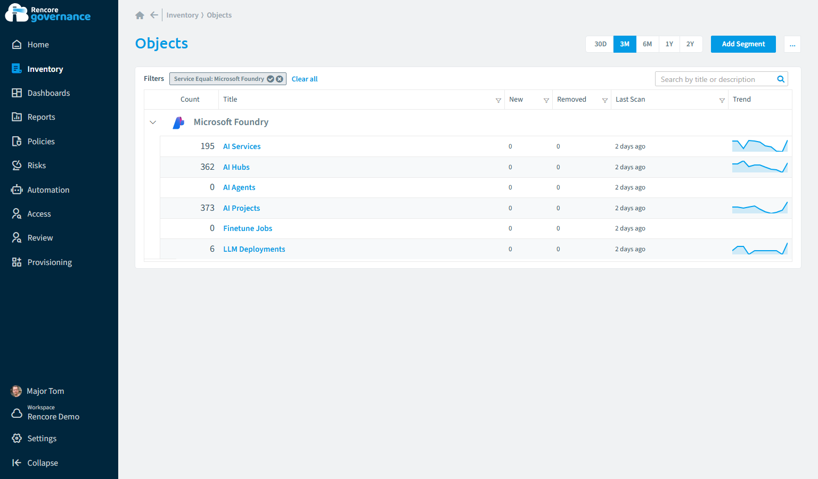
Task: Click the search magnifier icon
Action: pyautogui.click(x=781, y=79)
